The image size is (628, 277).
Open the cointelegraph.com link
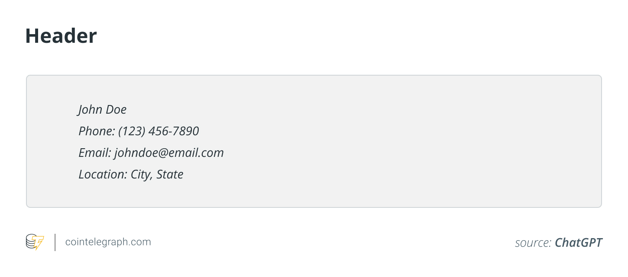[108, 242]
